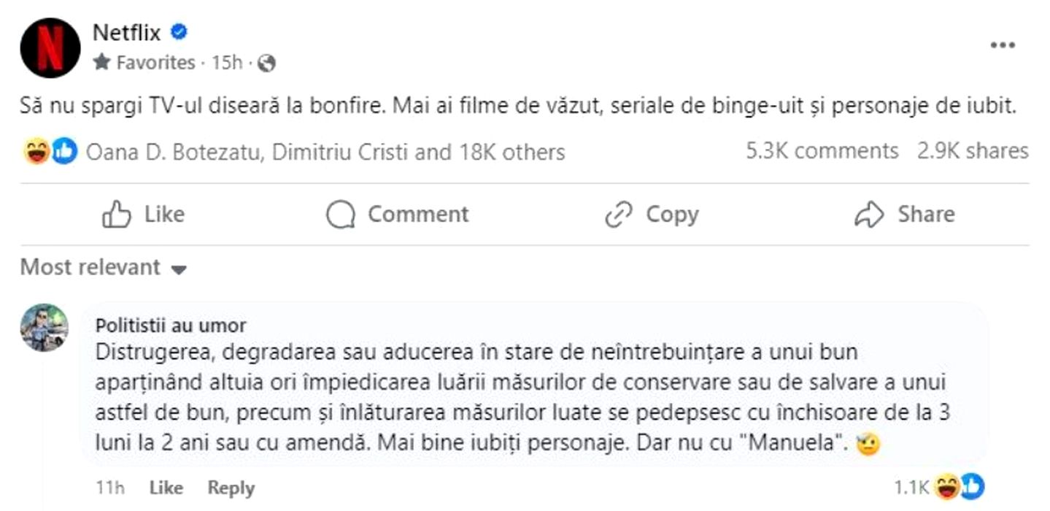Reply to the Politistii au umor comment
The image size is (1050, 511).
click(x=231, y=488)
